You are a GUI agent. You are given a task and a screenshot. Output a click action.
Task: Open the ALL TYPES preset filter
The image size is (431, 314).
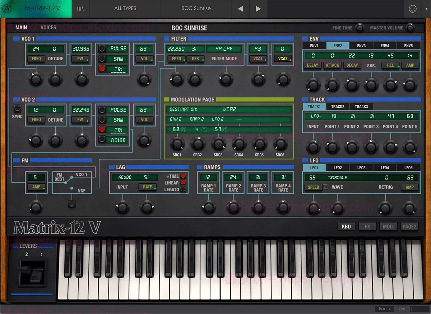point(126,8)
